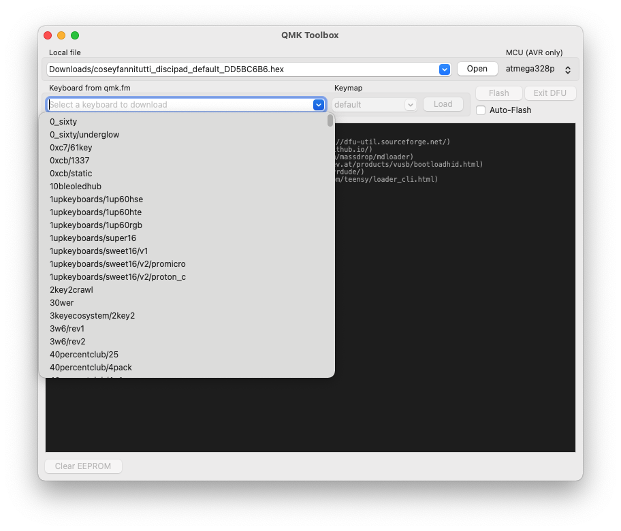Click the Load button
Screen dimensions: 621x531
coord(443,104)
